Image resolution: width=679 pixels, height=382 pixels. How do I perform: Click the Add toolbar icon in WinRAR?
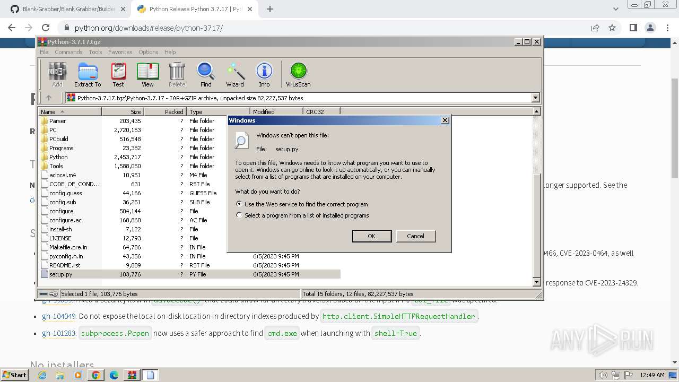[57, 74]
